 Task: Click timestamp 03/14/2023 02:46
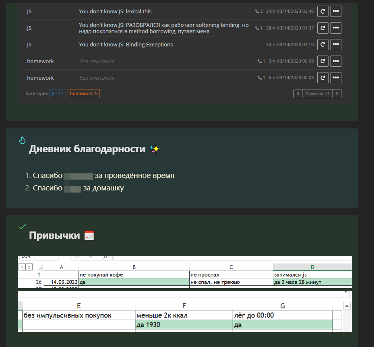(295, 11)
